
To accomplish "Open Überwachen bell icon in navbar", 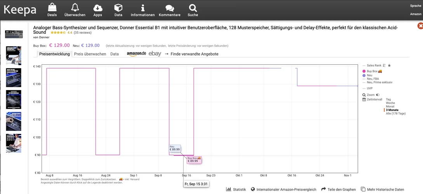I will click(x=75, y=8).
